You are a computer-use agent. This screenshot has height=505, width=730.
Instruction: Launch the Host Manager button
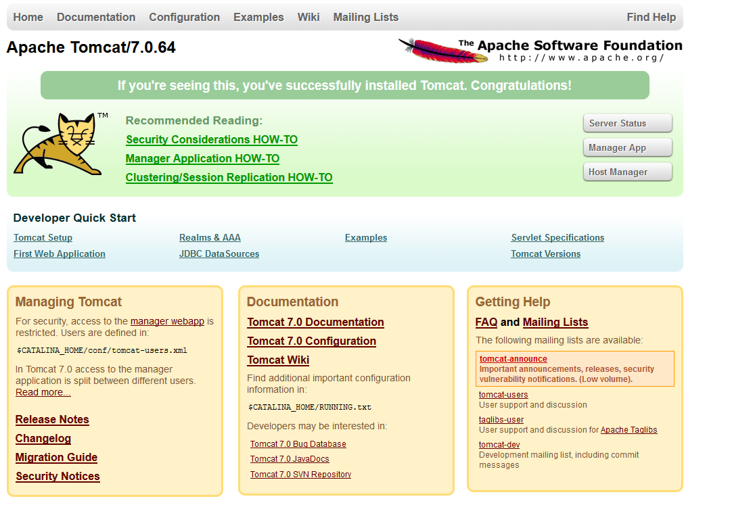tap(627, 172)
